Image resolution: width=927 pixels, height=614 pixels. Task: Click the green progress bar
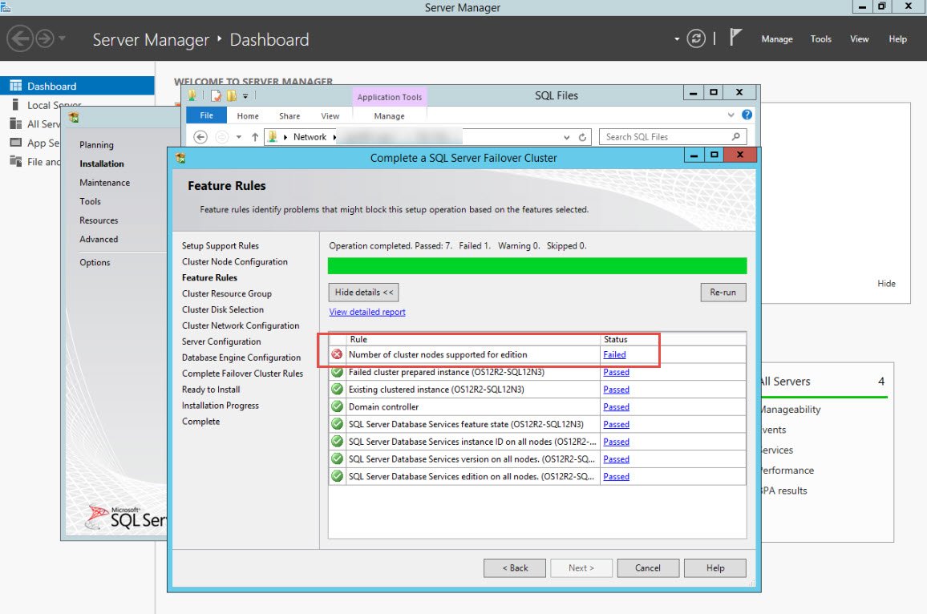(x=537, y=265)
